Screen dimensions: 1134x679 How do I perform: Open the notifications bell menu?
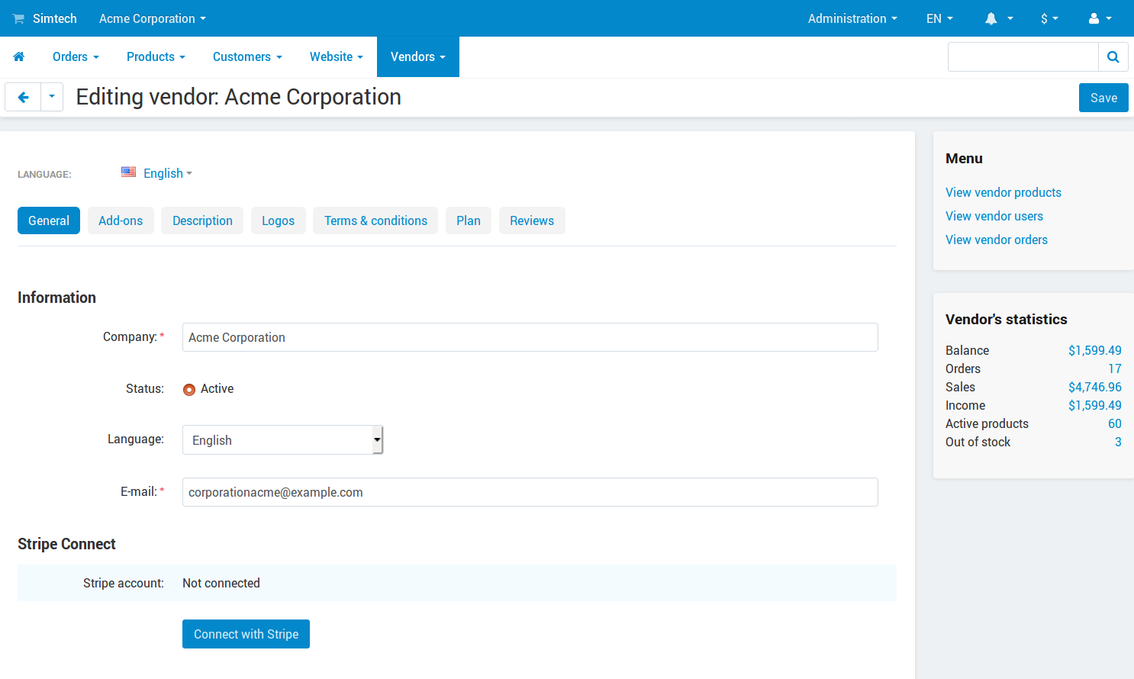coord(998,18)
